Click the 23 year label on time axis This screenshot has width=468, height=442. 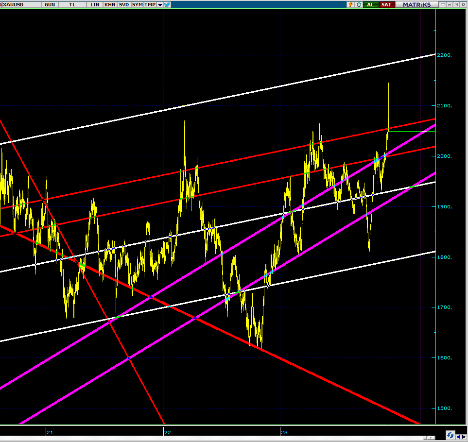284,432
